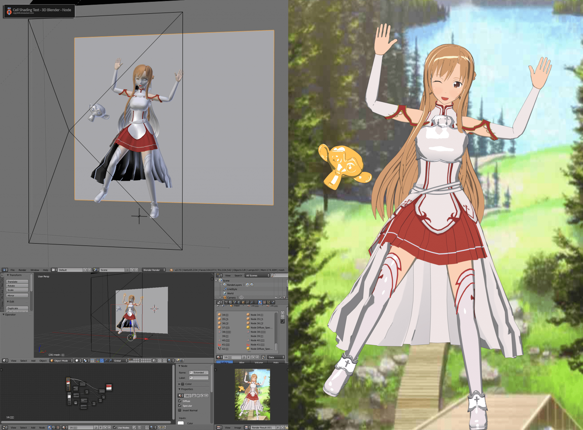Select the Texture nodes icon in node editor header
Image resolution: width=583 pixels, height=430 pixels.
58,427
